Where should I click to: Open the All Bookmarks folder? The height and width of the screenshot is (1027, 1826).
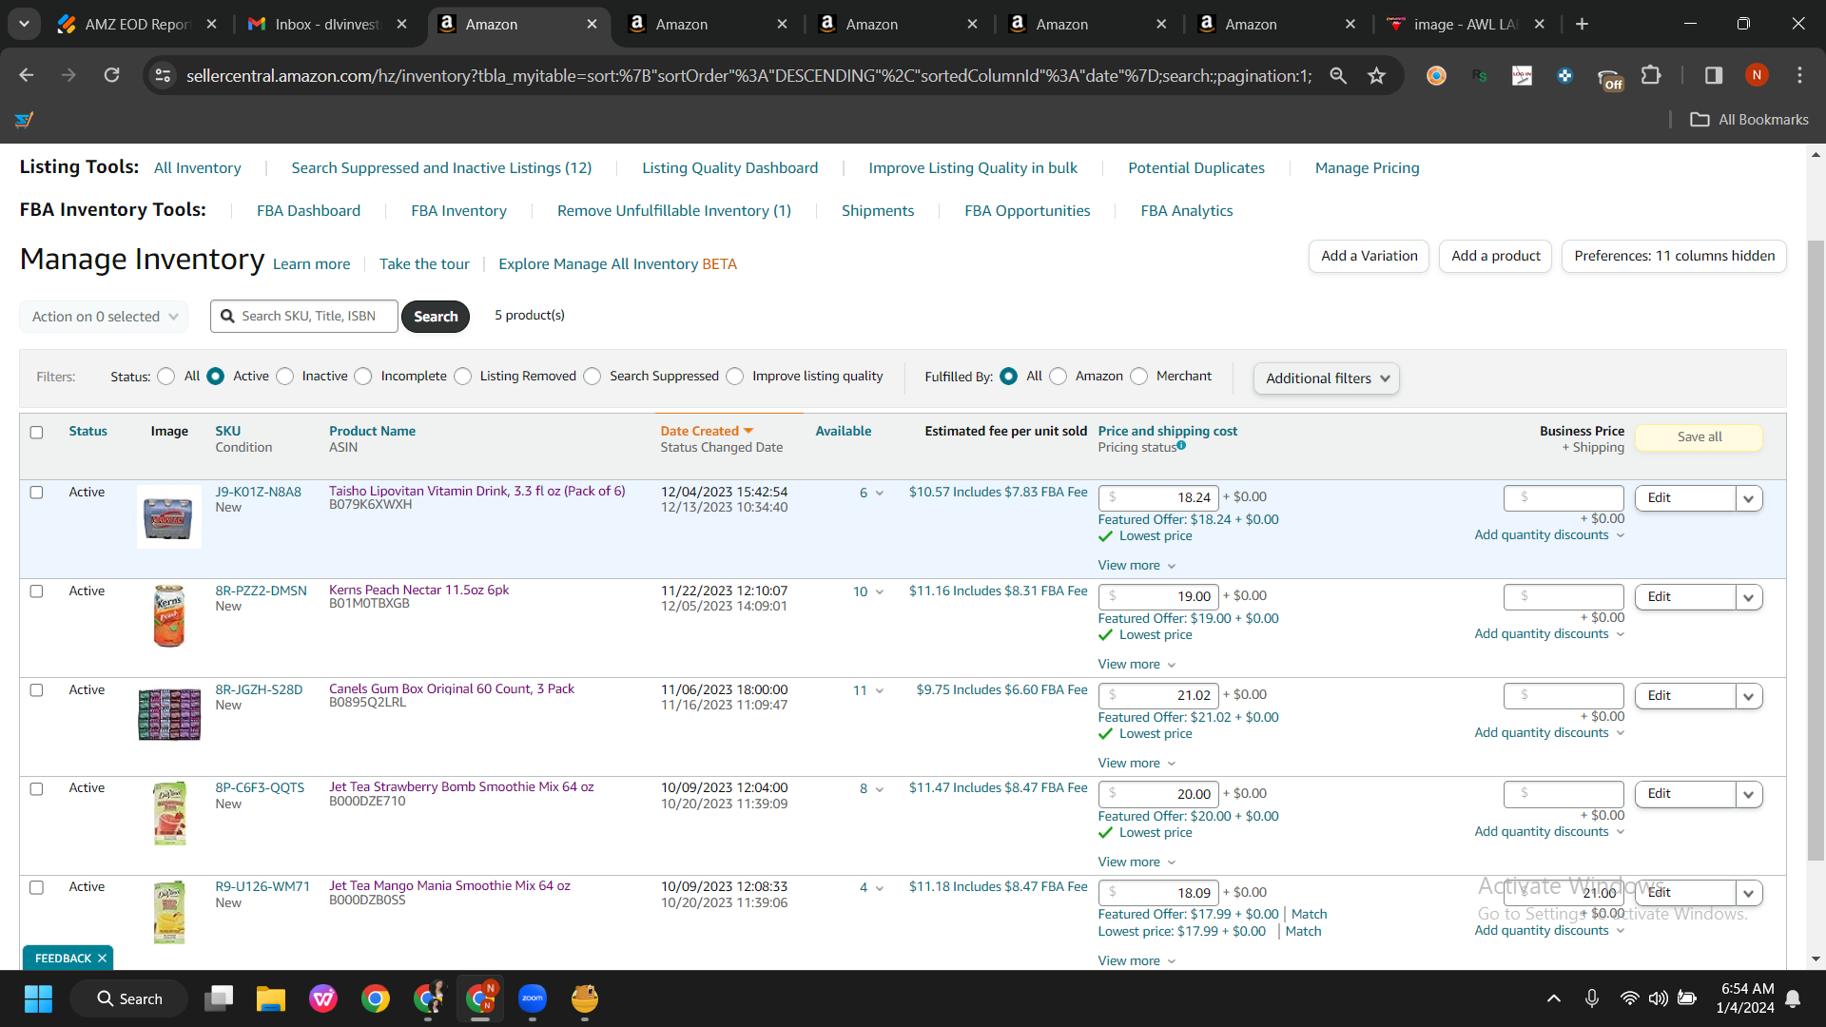1749,120
